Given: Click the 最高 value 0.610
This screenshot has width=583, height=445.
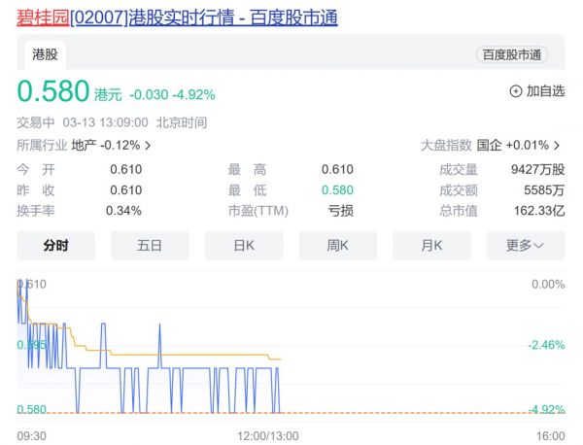Looking at the screenshot, I should (337, 169).
